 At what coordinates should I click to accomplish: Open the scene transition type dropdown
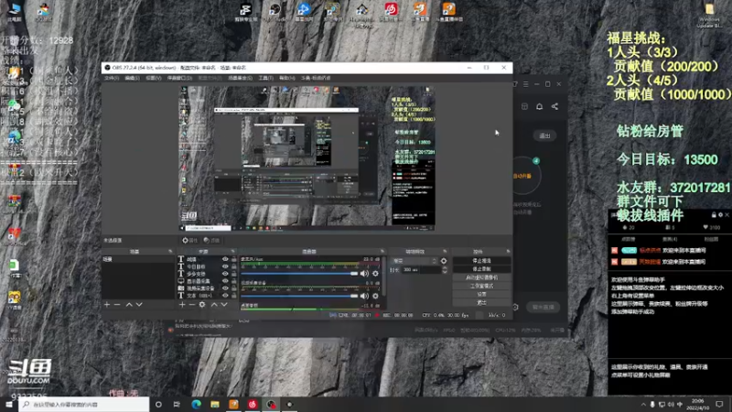414,261
